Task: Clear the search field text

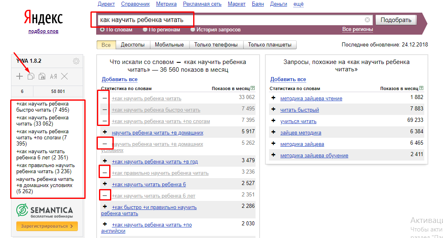Action: click(x=367, y=20)
